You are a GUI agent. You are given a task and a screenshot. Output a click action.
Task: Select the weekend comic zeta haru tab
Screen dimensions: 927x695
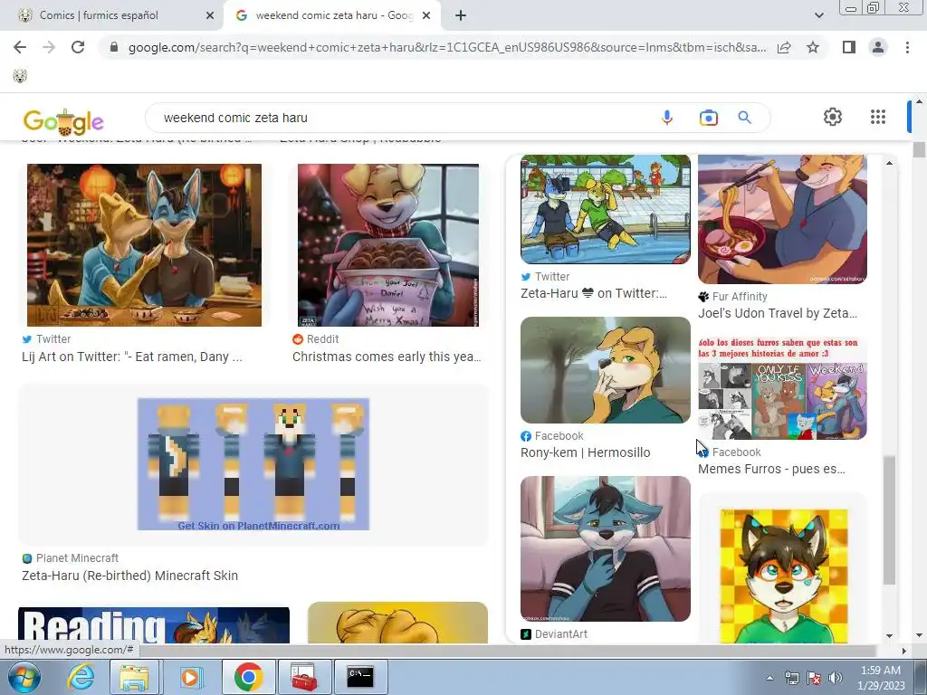(332, 16)
